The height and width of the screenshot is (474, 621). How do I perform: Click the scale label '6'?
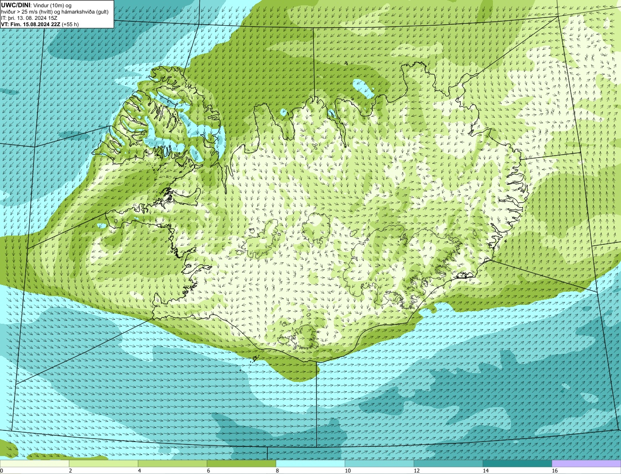coord(208,471)
